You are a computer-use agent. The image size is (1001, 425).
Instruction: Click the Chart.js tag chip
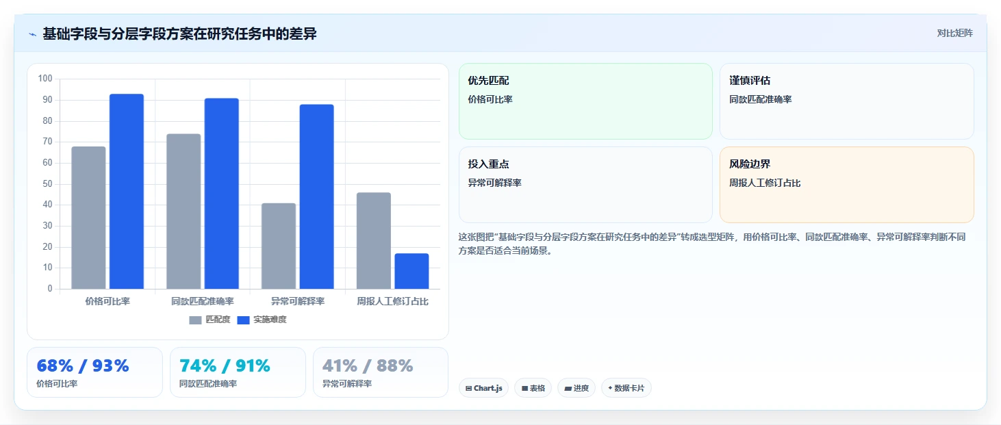pos(483,388)
